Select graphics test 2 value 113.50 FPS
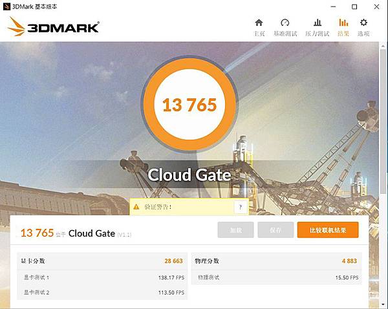The image size is (388, 309). pyautogui.click(x=171, y=292)
